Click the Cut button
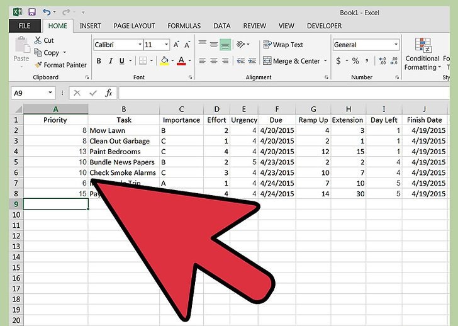Viewport: 458px width, 326px height. [x=44, y=40]
